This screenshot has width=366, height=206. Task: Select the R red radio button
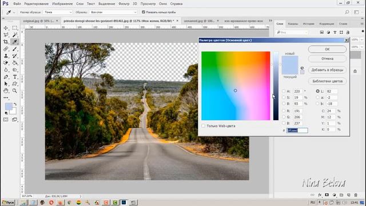click(284, 111)
